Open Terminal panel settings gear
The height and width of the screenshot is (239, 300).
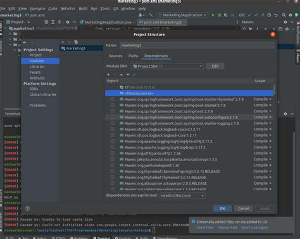(285, 114)
